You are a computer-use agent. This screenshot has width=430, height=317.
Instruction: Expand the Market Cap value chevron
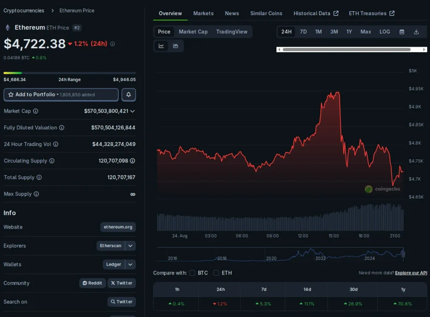[132, 111]
